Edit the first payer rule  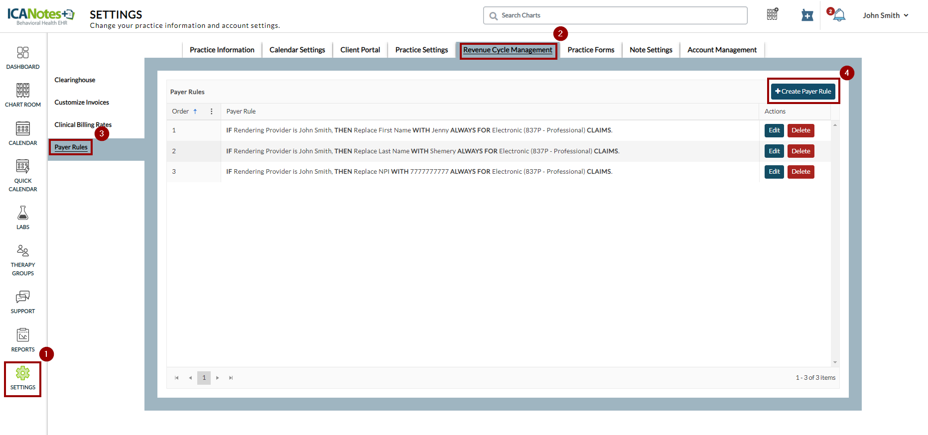pos(774,130)
